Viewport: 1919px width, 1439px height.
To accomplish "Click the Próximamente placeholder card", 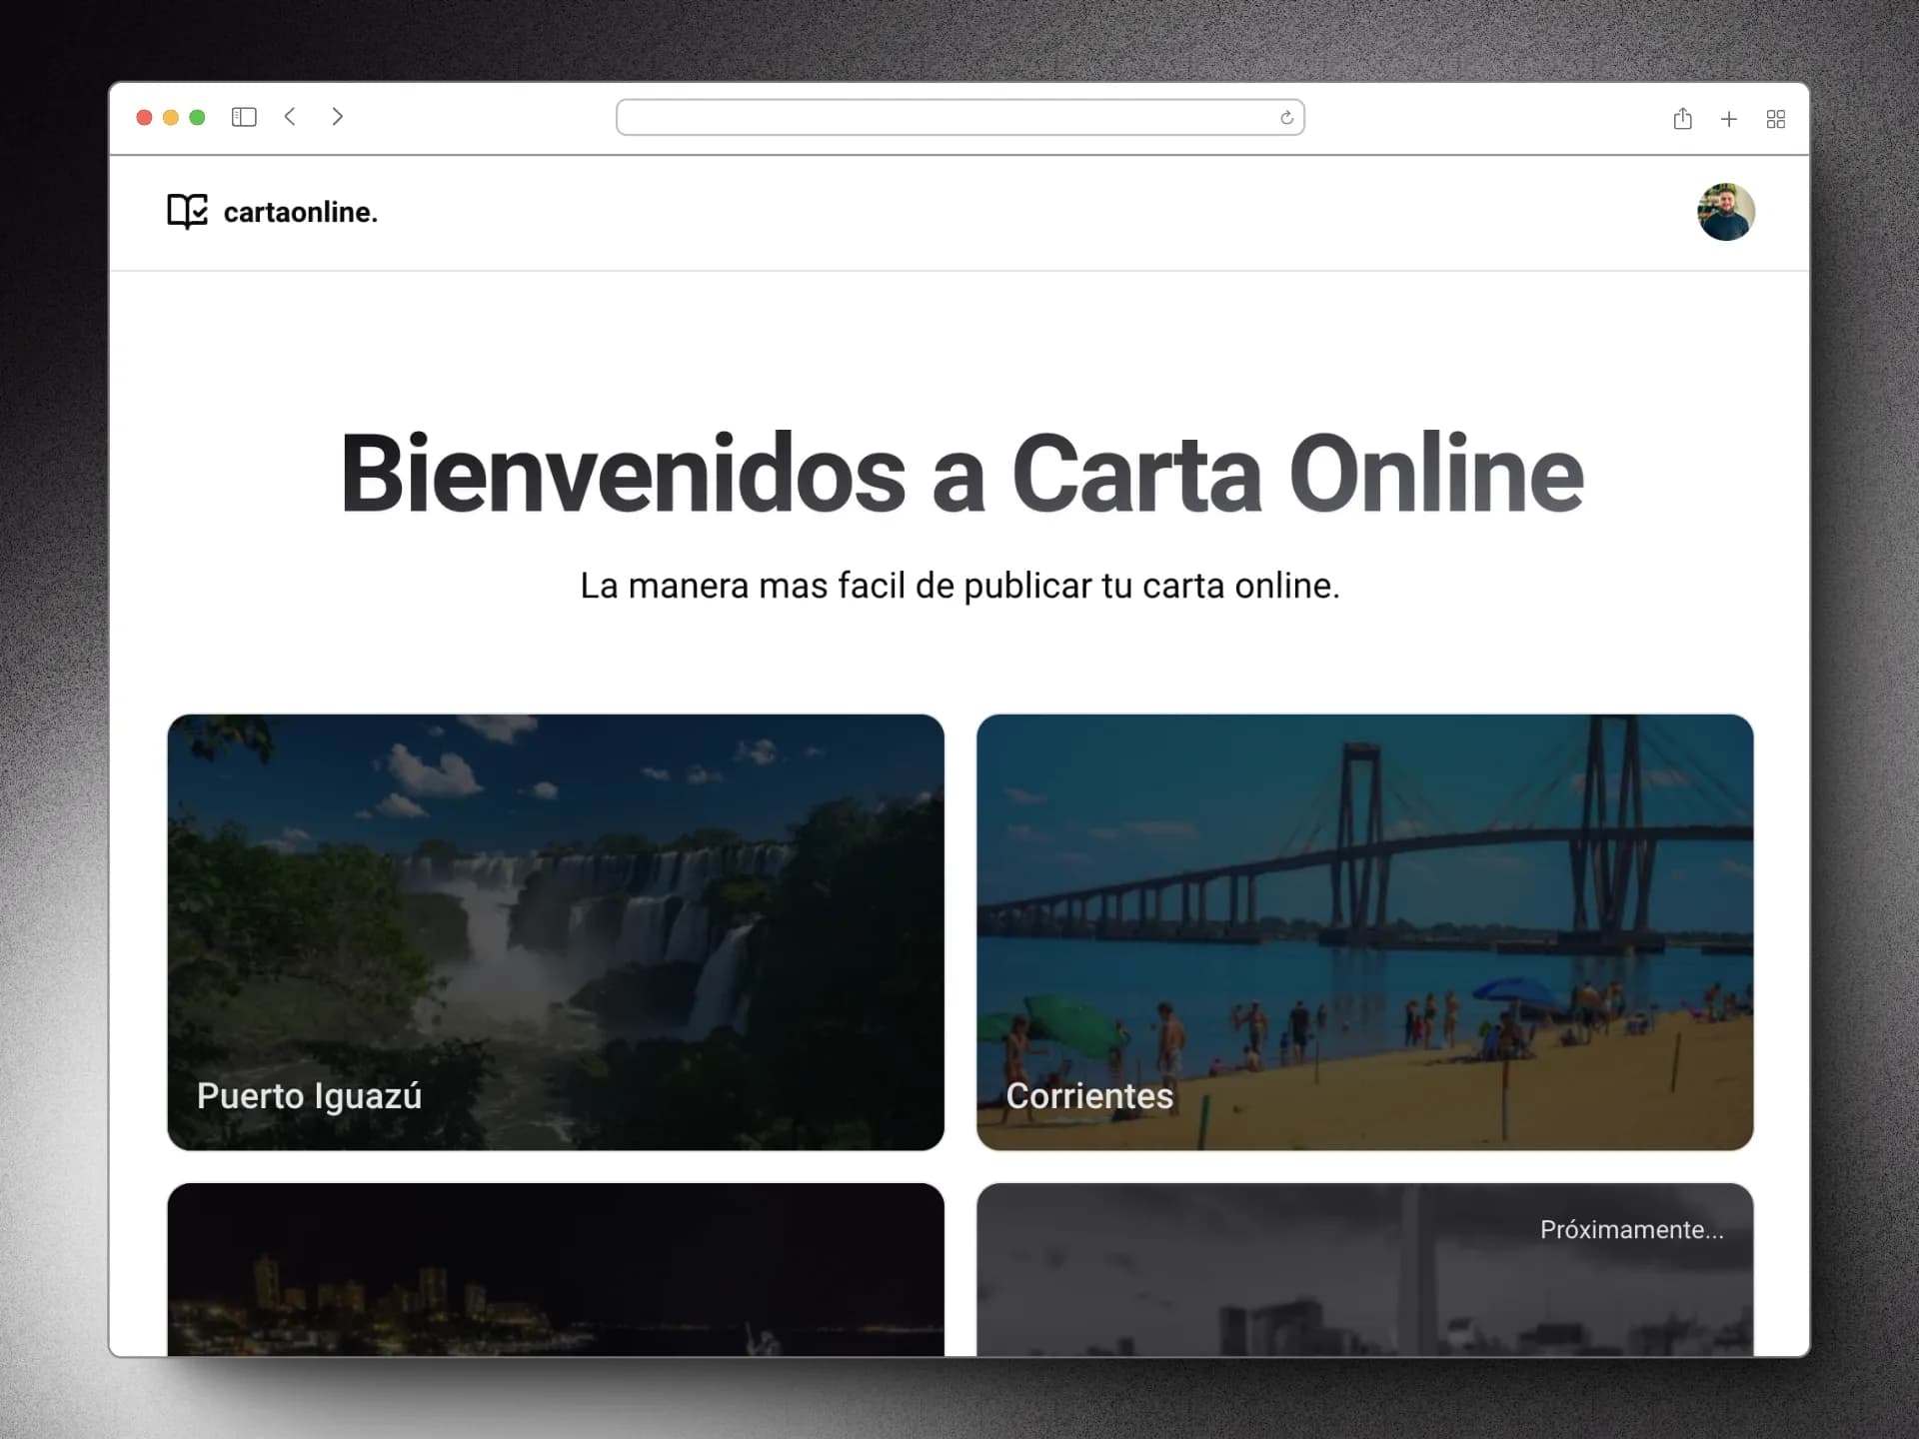I will (1364, 1269).
